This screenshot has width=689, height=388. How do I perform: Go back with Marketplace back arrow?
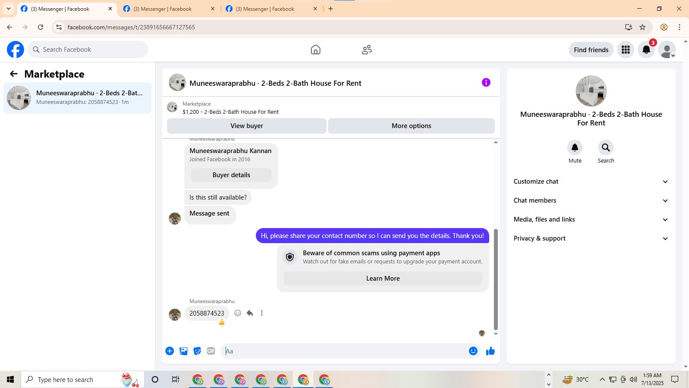click(x=14, y=74)
